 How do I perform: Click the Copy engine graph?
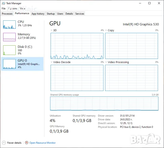coord(132,46)
